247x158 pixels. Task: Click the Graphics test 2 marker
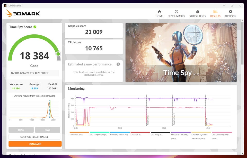pos(173,110)
